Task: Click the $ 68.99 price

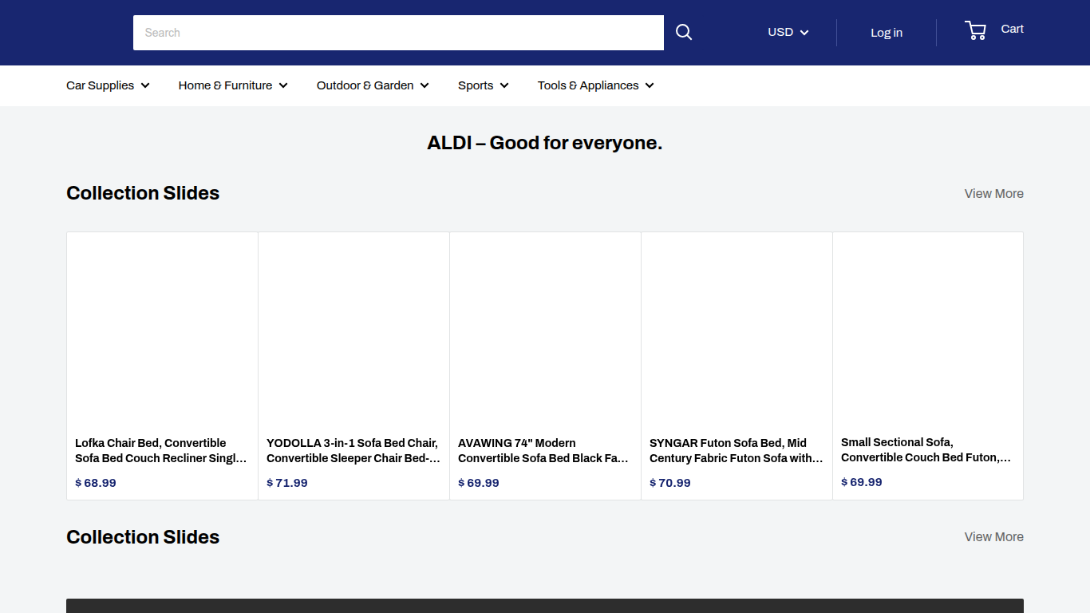Action: tap(96, 483)
